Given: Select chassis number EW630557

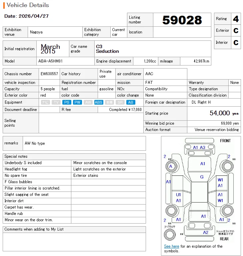Looking at the screenshot, I should click(49, 74).
